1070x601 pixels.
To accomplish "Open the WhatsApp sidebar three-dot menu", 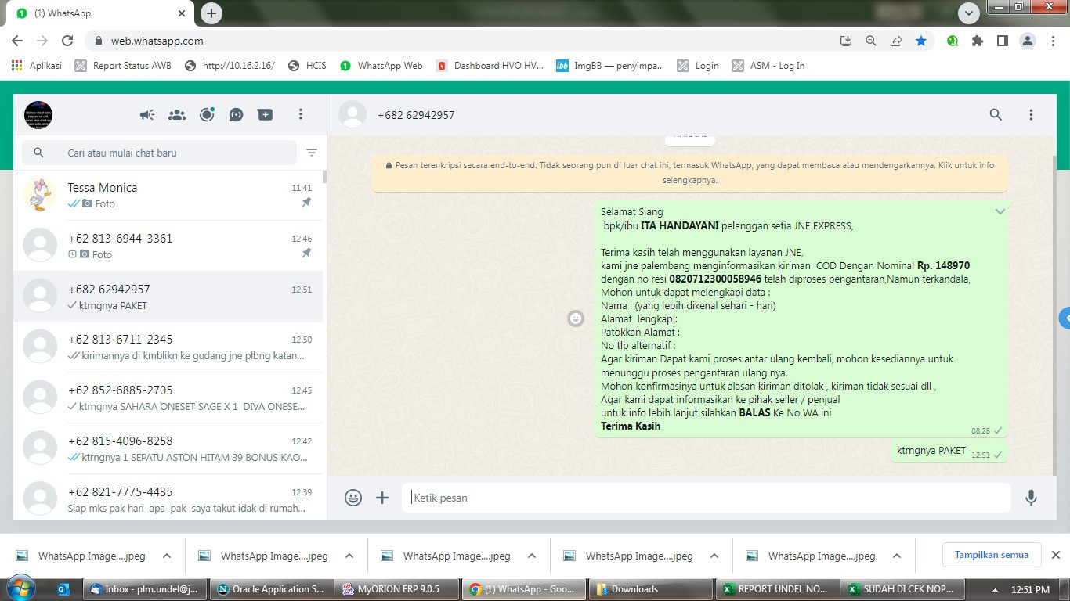I will [x=300, y=115].
